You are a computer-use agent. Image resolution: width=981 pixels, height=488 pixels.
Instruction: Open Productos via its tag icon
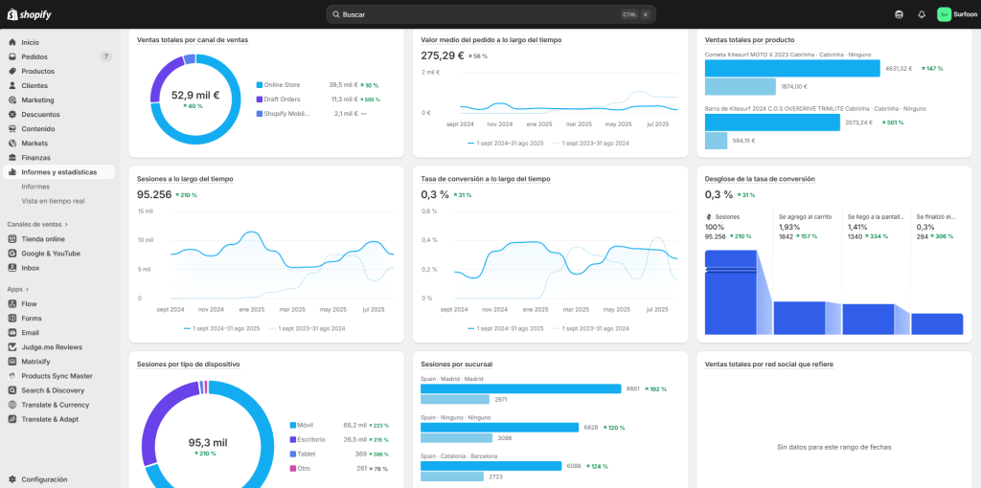pos(11,71)
